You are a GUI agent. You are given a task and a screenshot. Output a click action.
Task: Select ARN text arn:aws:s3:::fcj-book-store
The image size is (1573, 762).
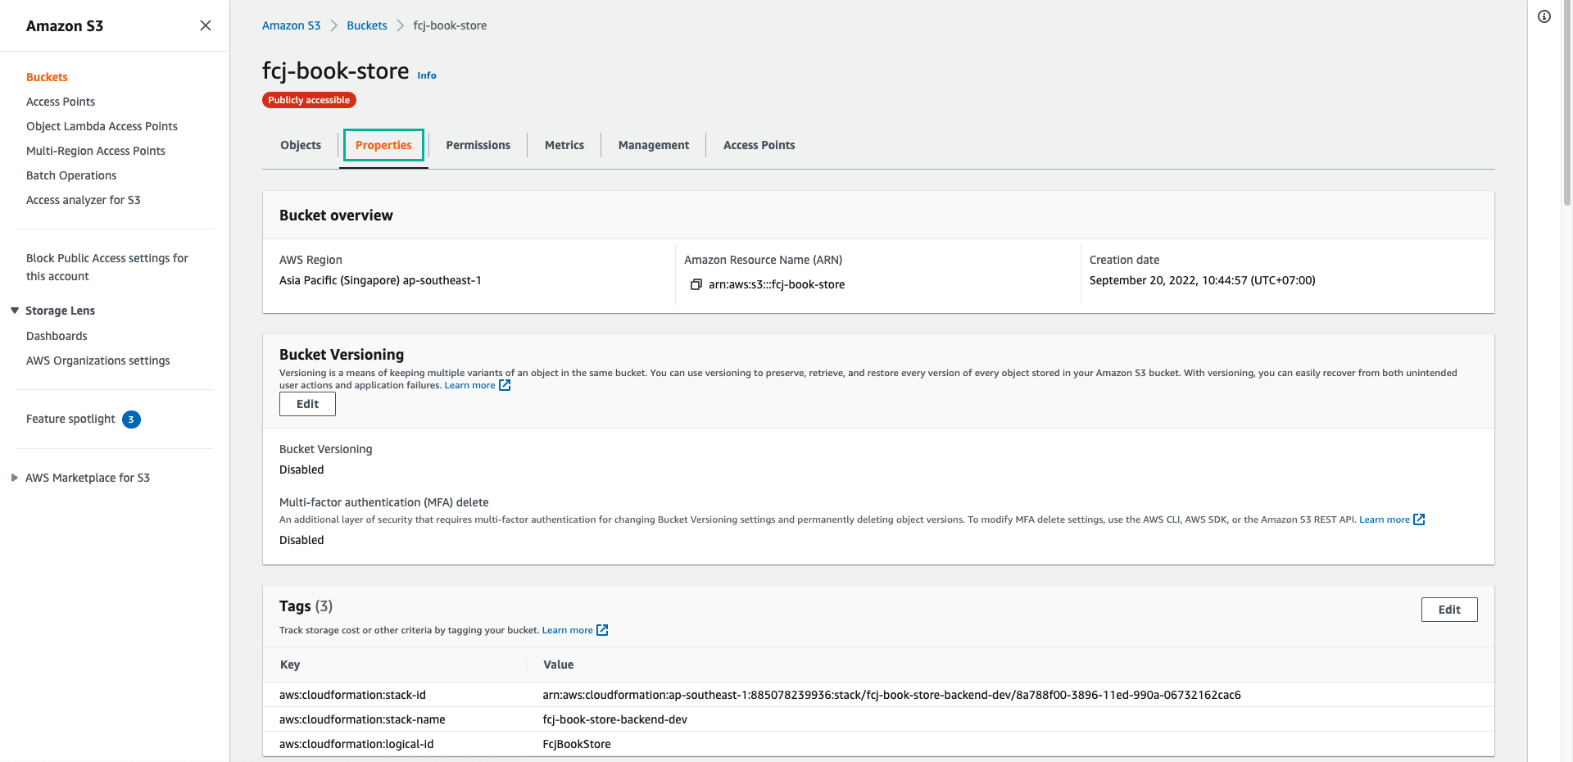pyautogui.click(x=777, y=284)
